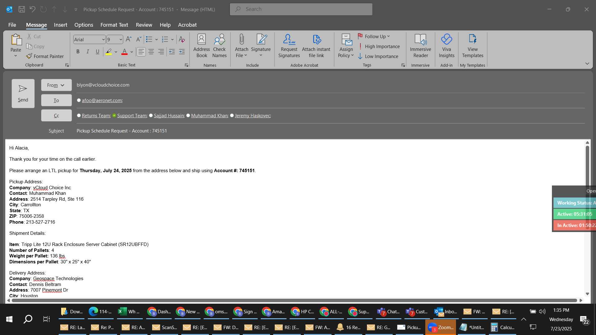Viewport: 596px width, 335px height.
Task: Click Attach instant file link
Action: [x=316, y=46]
